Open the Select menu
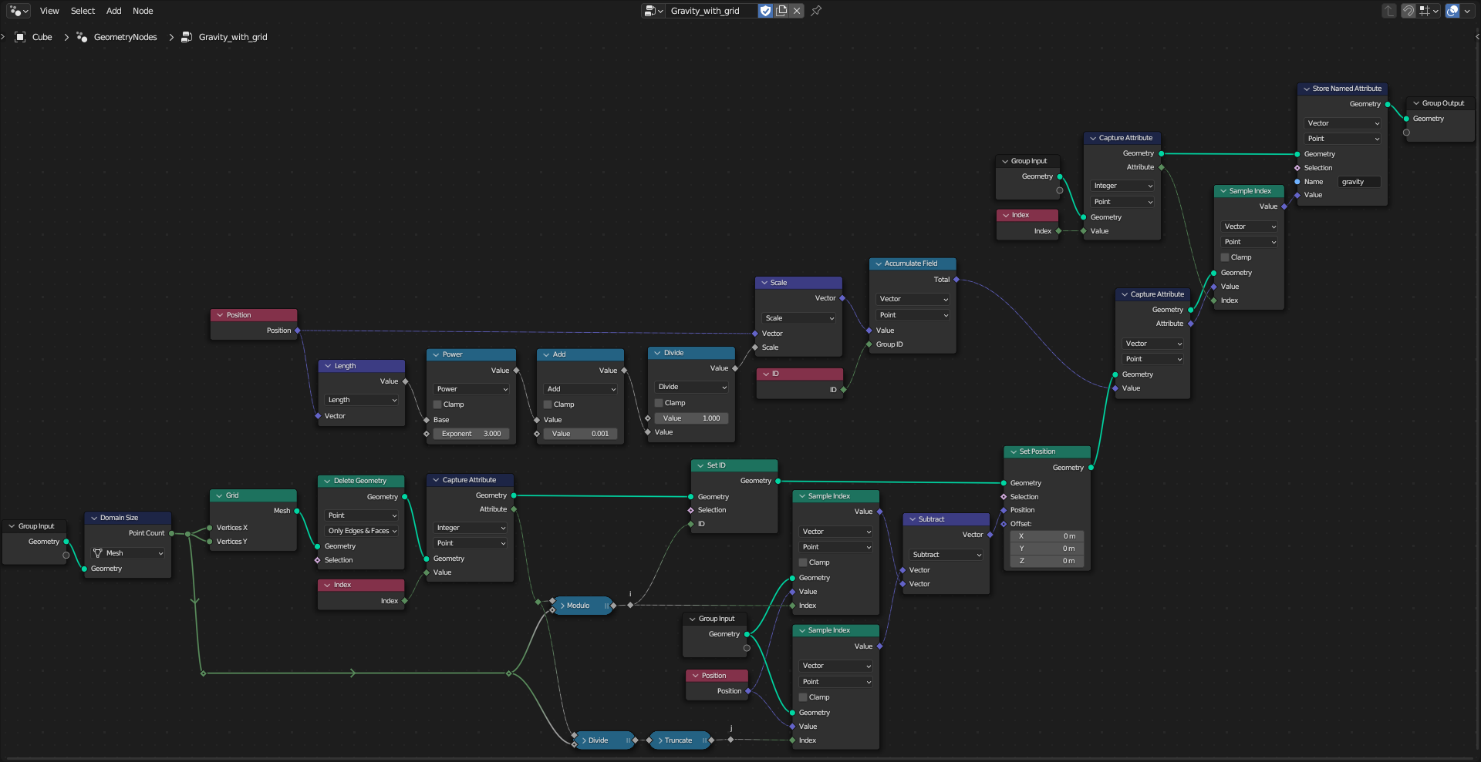Viewport: 1481px width, 762px height. coord(83,11)
